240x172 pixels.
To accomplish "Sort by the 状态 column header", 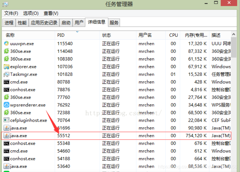I will click(x=118, y=35).
